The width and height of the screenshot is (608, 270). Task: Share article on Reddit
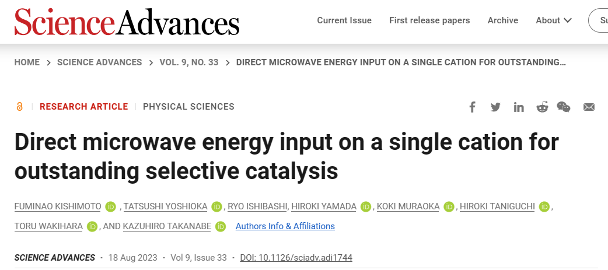click(542, 107)
